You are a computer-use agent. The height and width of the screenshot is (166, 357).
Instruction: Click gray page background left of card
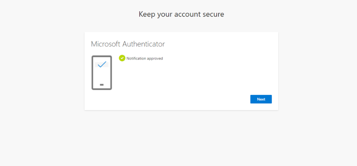point(42,72)
